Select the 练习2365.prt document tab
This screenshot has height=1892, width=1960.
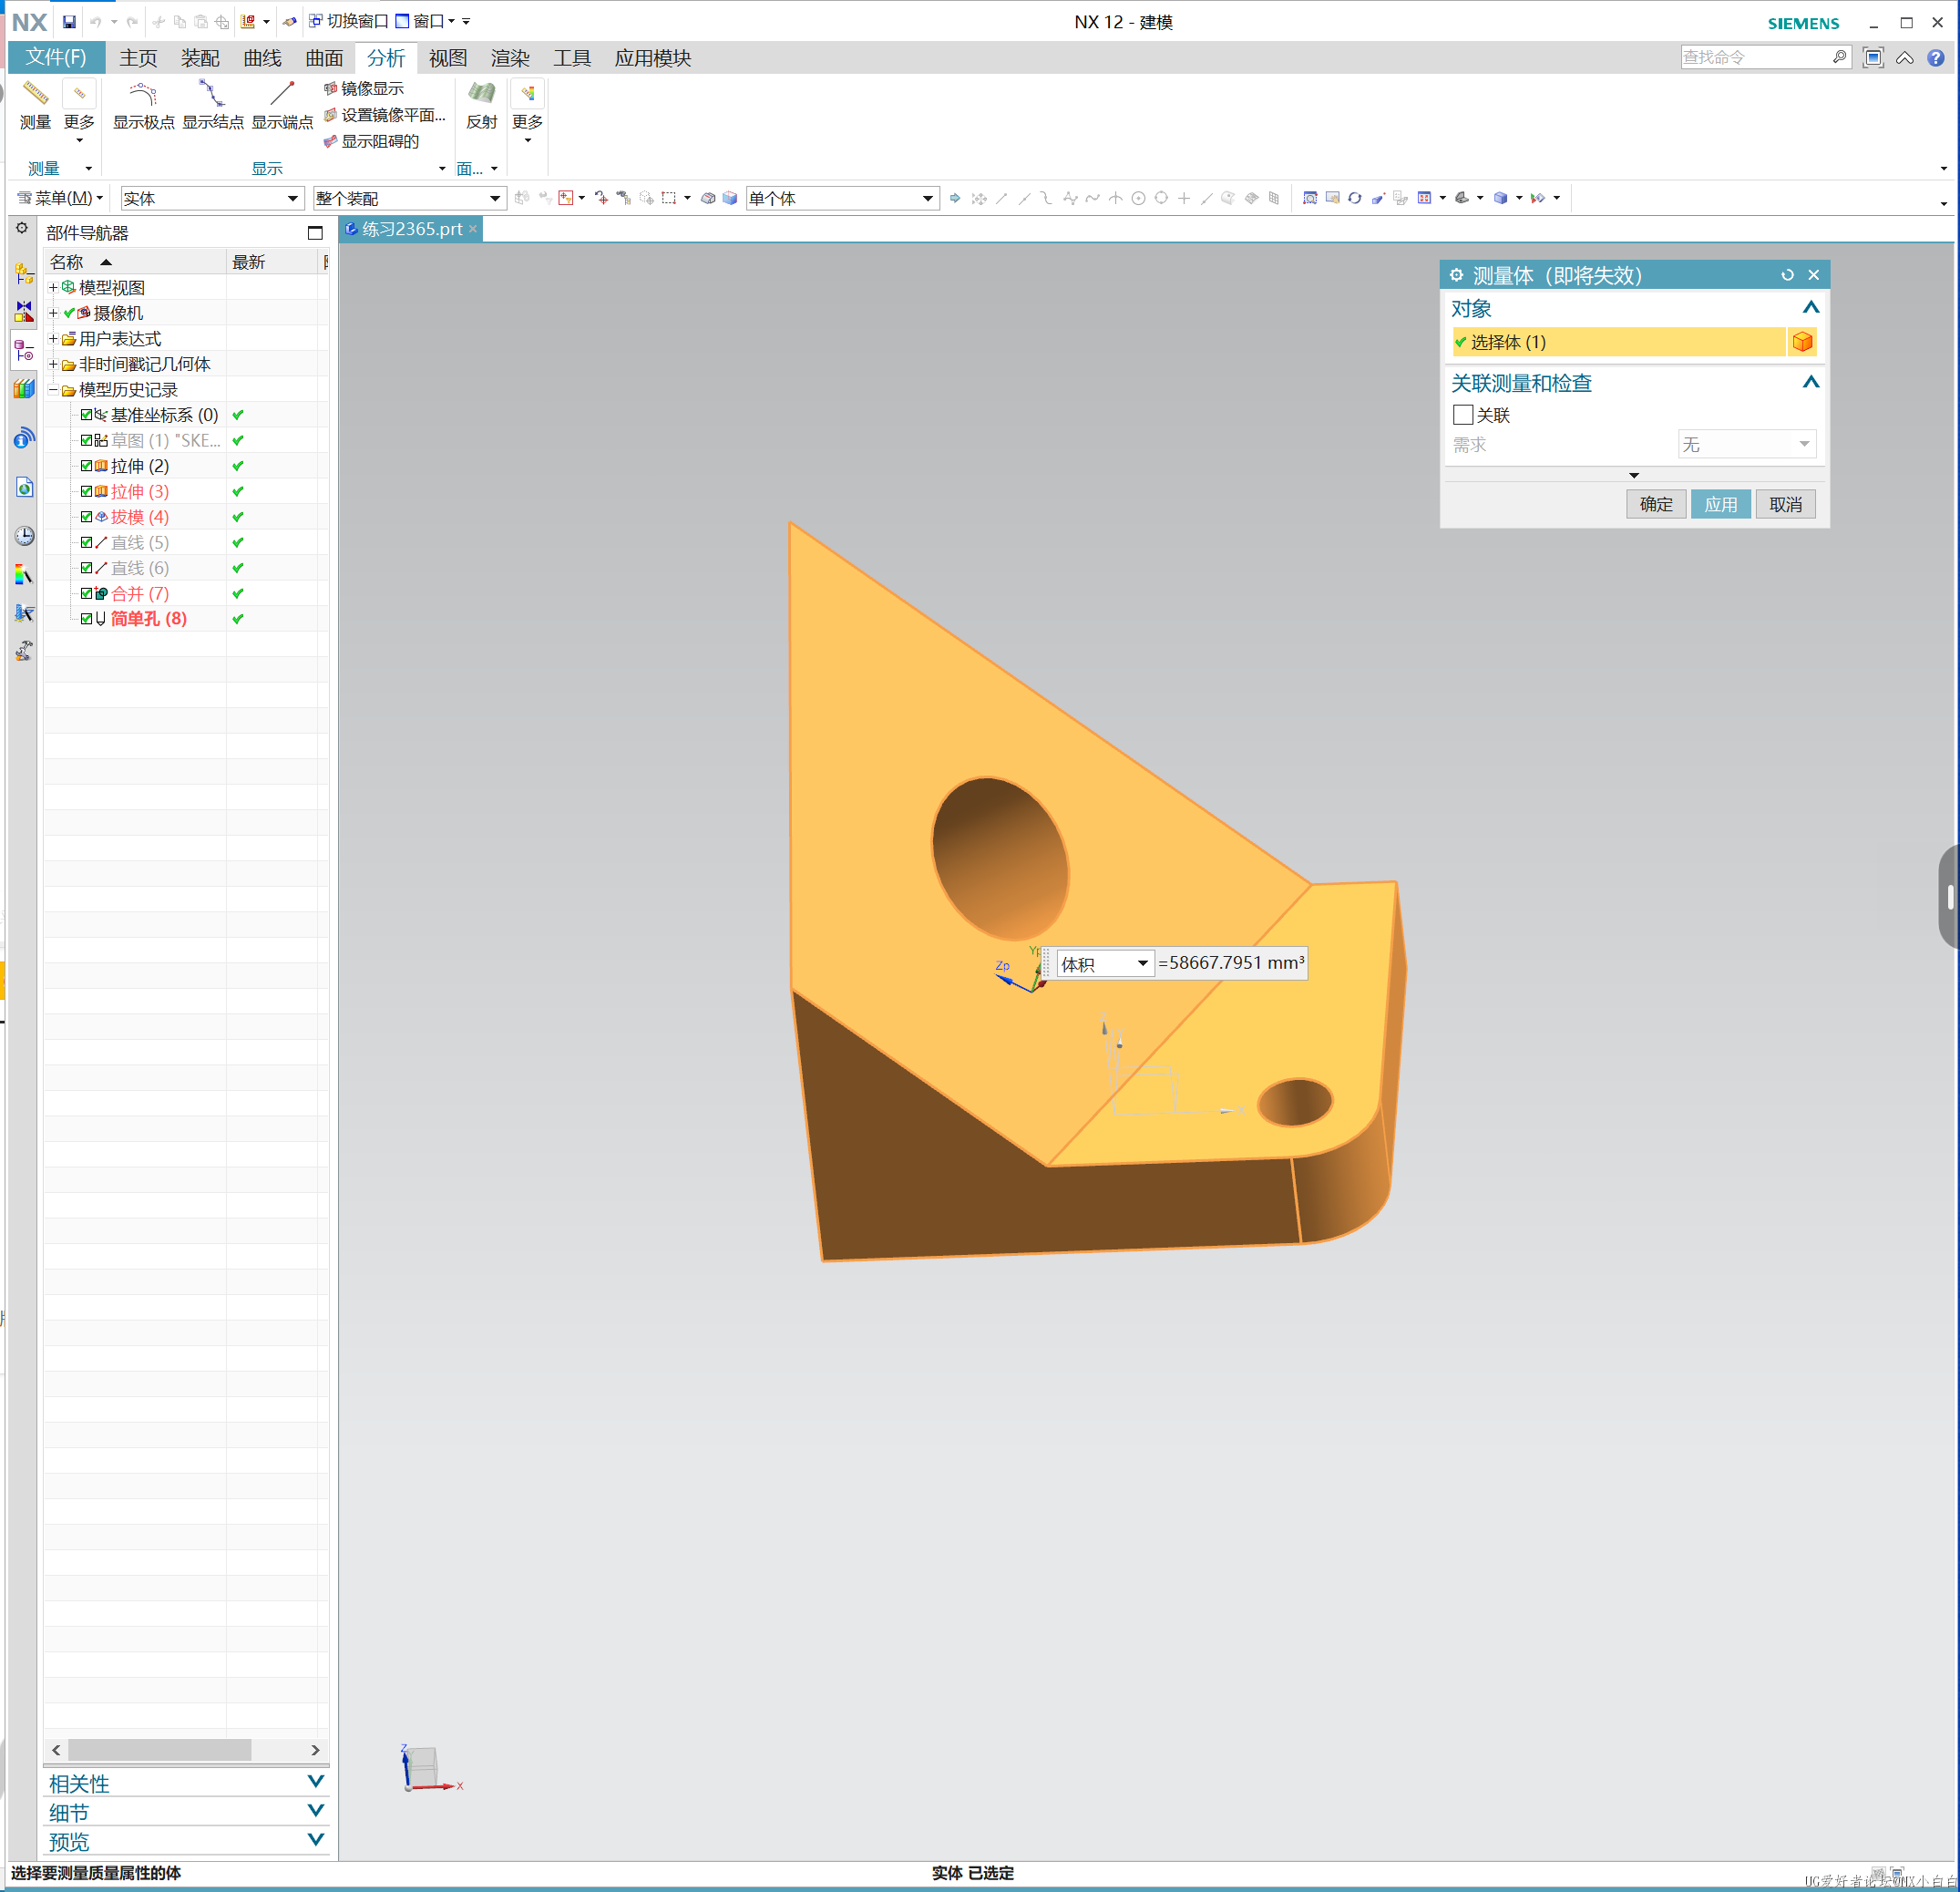412,229
